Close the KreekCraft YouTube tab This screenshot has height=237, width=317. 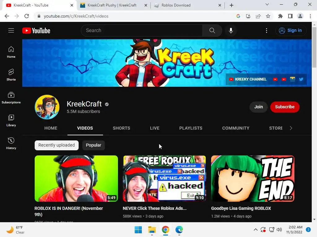click(x=72, y=5)
